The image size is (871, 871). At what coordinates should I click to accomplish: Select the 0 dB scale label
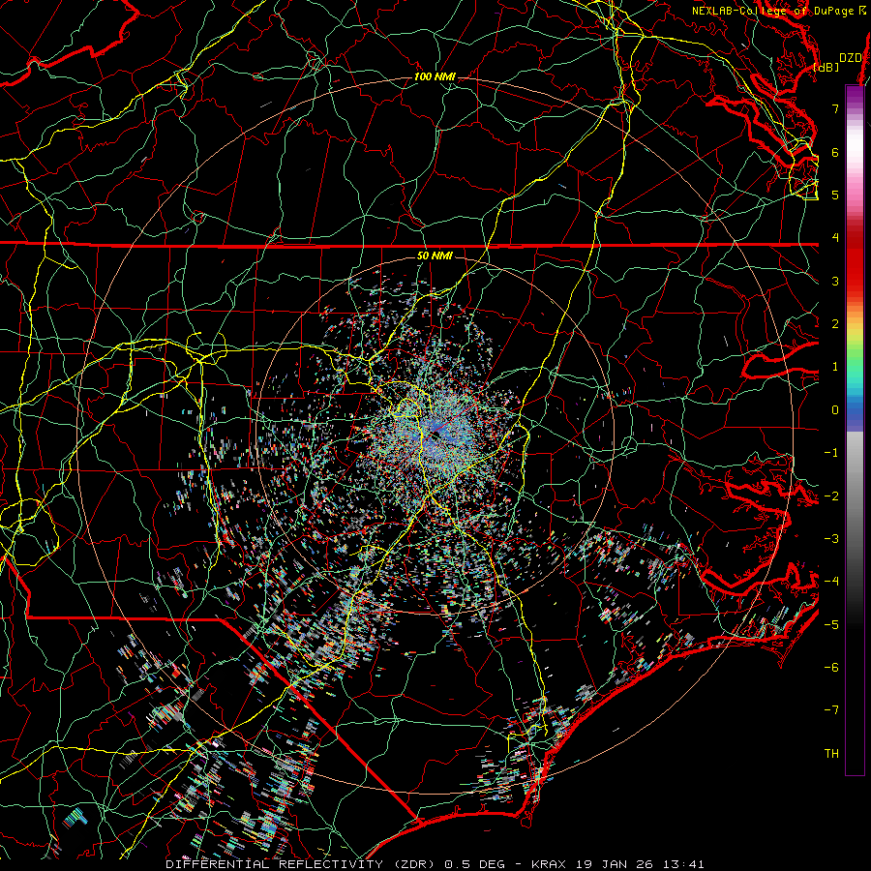[835, 409]
